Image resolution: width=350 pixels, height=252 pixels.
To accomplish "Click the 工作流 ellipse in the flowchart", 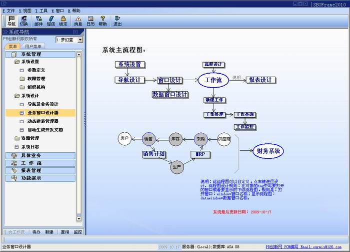I will [x=213, y=80].
